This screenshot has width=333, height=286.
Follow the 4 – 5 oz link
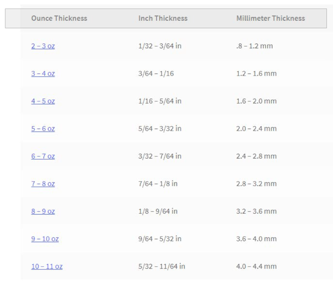pyautogui.click(x=43, y=101)
